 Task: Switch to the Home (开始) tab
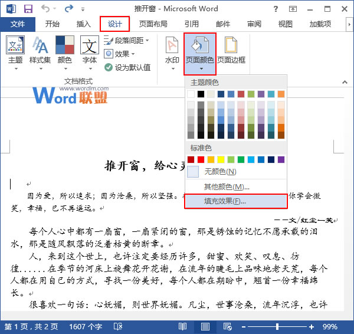tap(52, 24)
